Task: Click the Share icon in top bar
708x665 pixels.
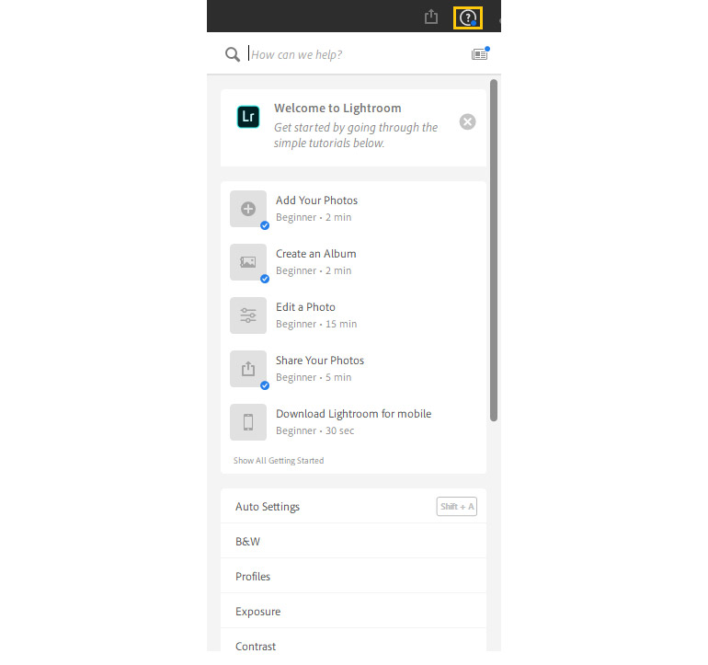Action: 431,17
